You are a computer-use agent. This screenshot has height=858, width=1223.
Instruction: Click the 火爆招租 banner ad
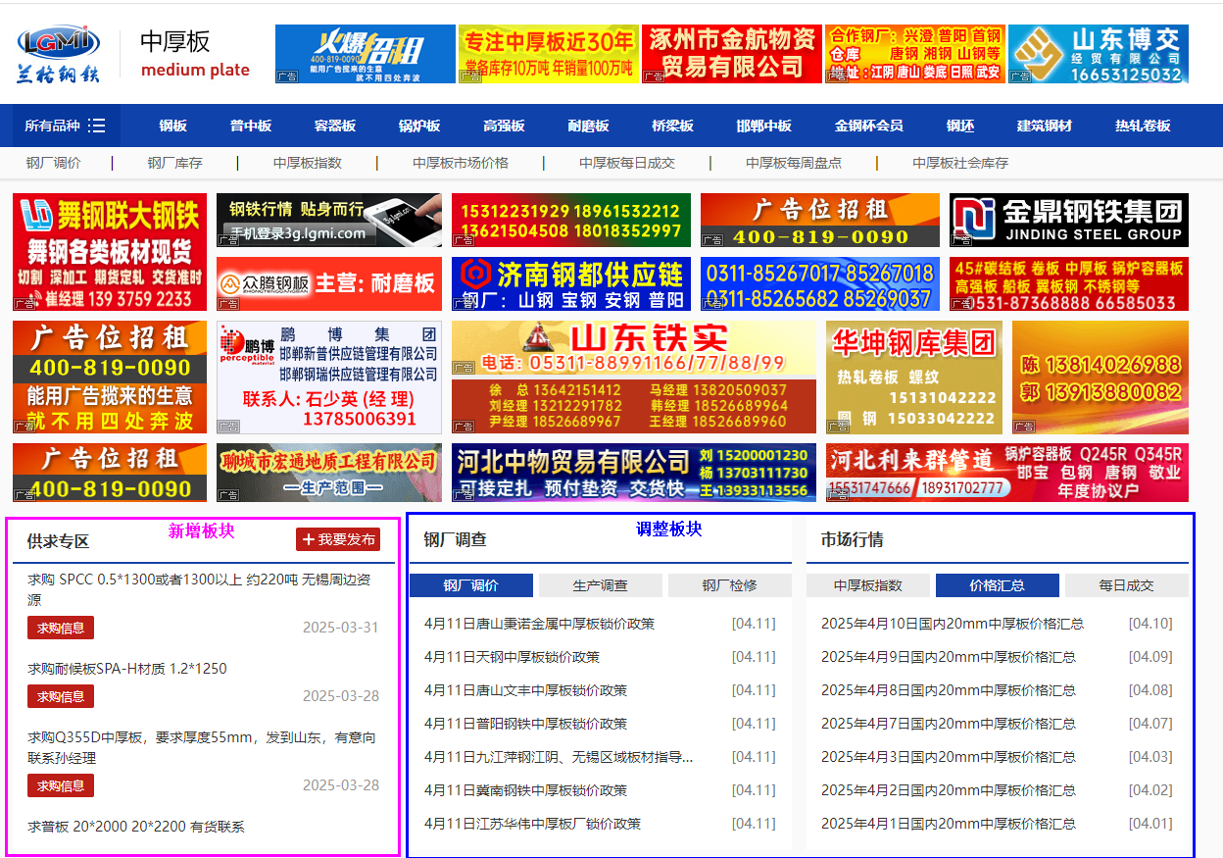coord(366,54)
